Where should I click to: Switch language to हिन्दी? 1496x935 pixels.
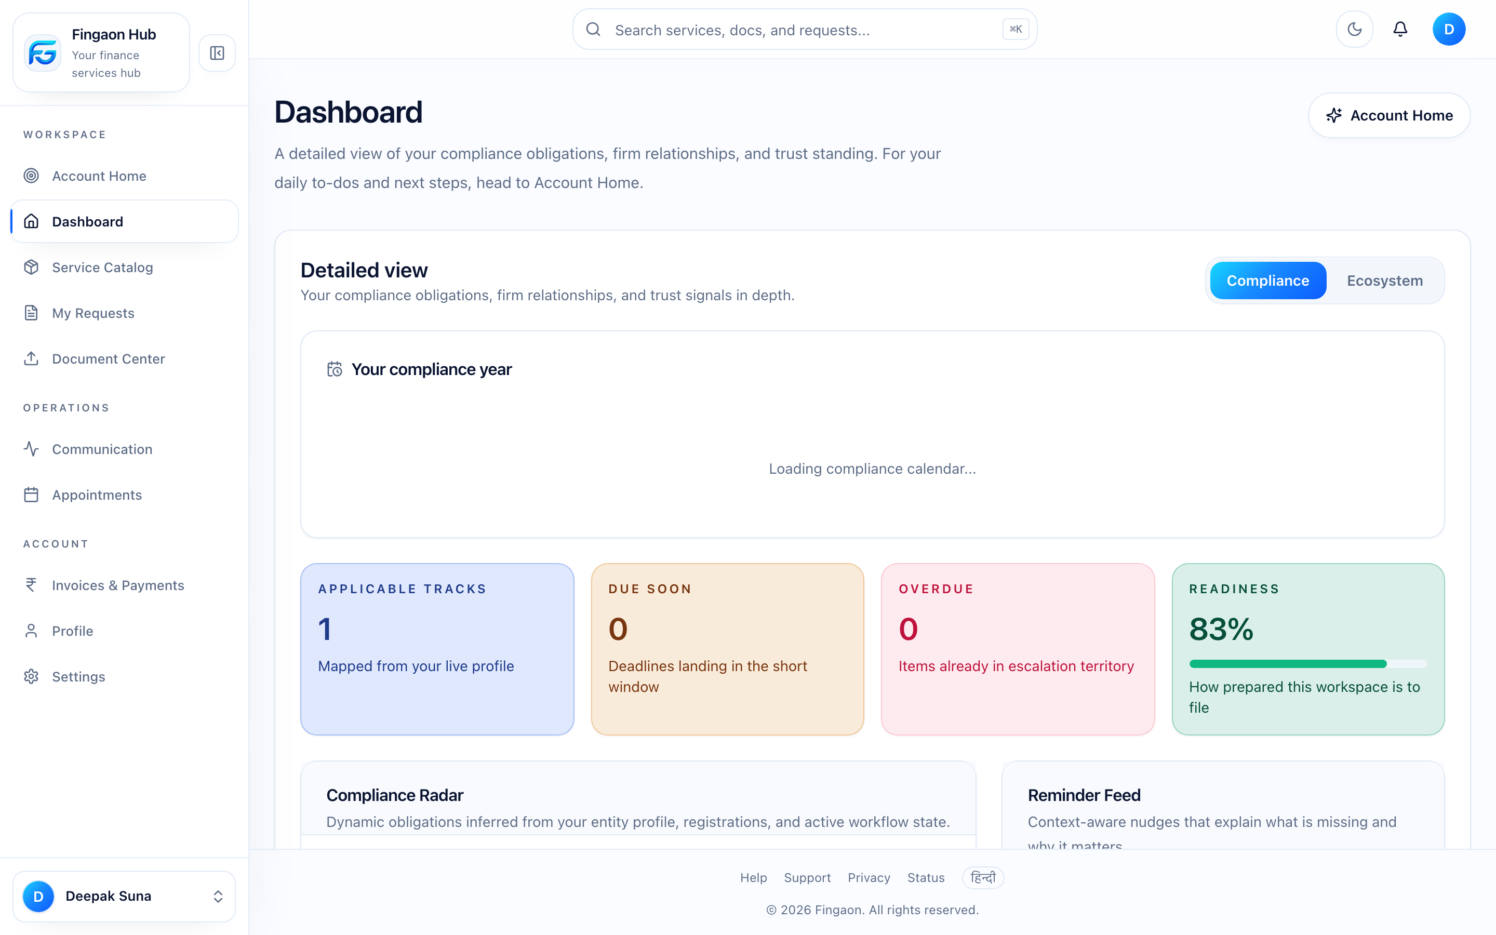tap(983, 877)
